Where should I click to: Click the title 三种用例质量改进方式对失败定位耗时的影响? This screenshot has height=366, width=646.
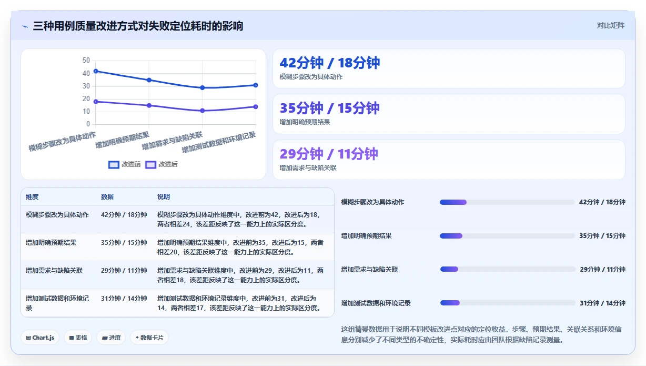[x=138, y=26]
